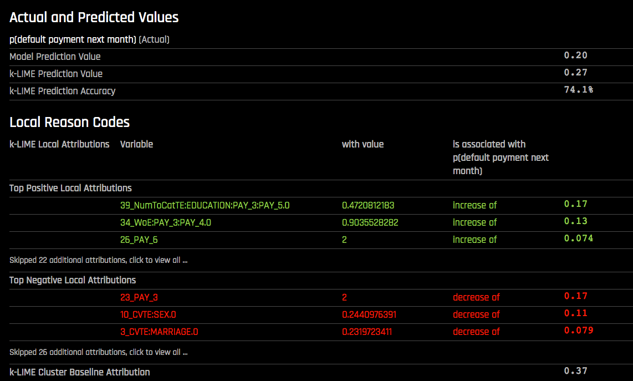Expand skipped 26 additional negative attributions
The width and height of the screenshot is (633, 381).
[99, 352]
